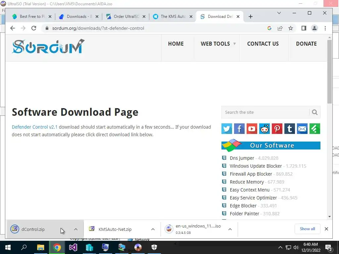Click Show all downloads button

[x=307, y=229]
